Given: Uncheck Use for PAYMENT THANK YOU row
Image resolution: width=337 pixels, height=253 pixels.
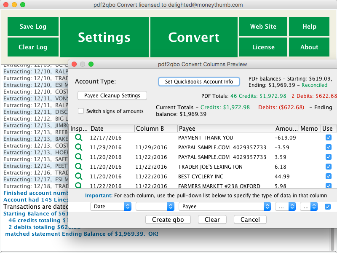Looking at the screenshot, I should click(x=329, y=137).
